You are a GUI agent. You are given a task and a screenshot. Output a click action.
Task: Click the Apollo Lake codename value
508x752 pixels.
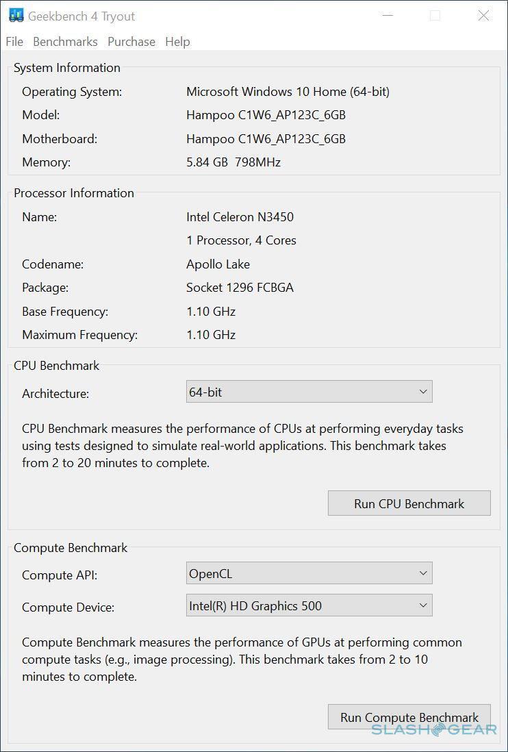218,264
